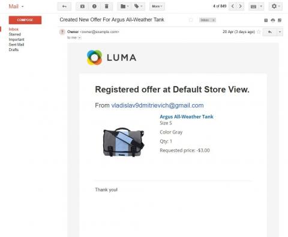Viewport: 288px width, 237px height.
Task: Open the Drafts folder
Action: click(x=14, y=50)
